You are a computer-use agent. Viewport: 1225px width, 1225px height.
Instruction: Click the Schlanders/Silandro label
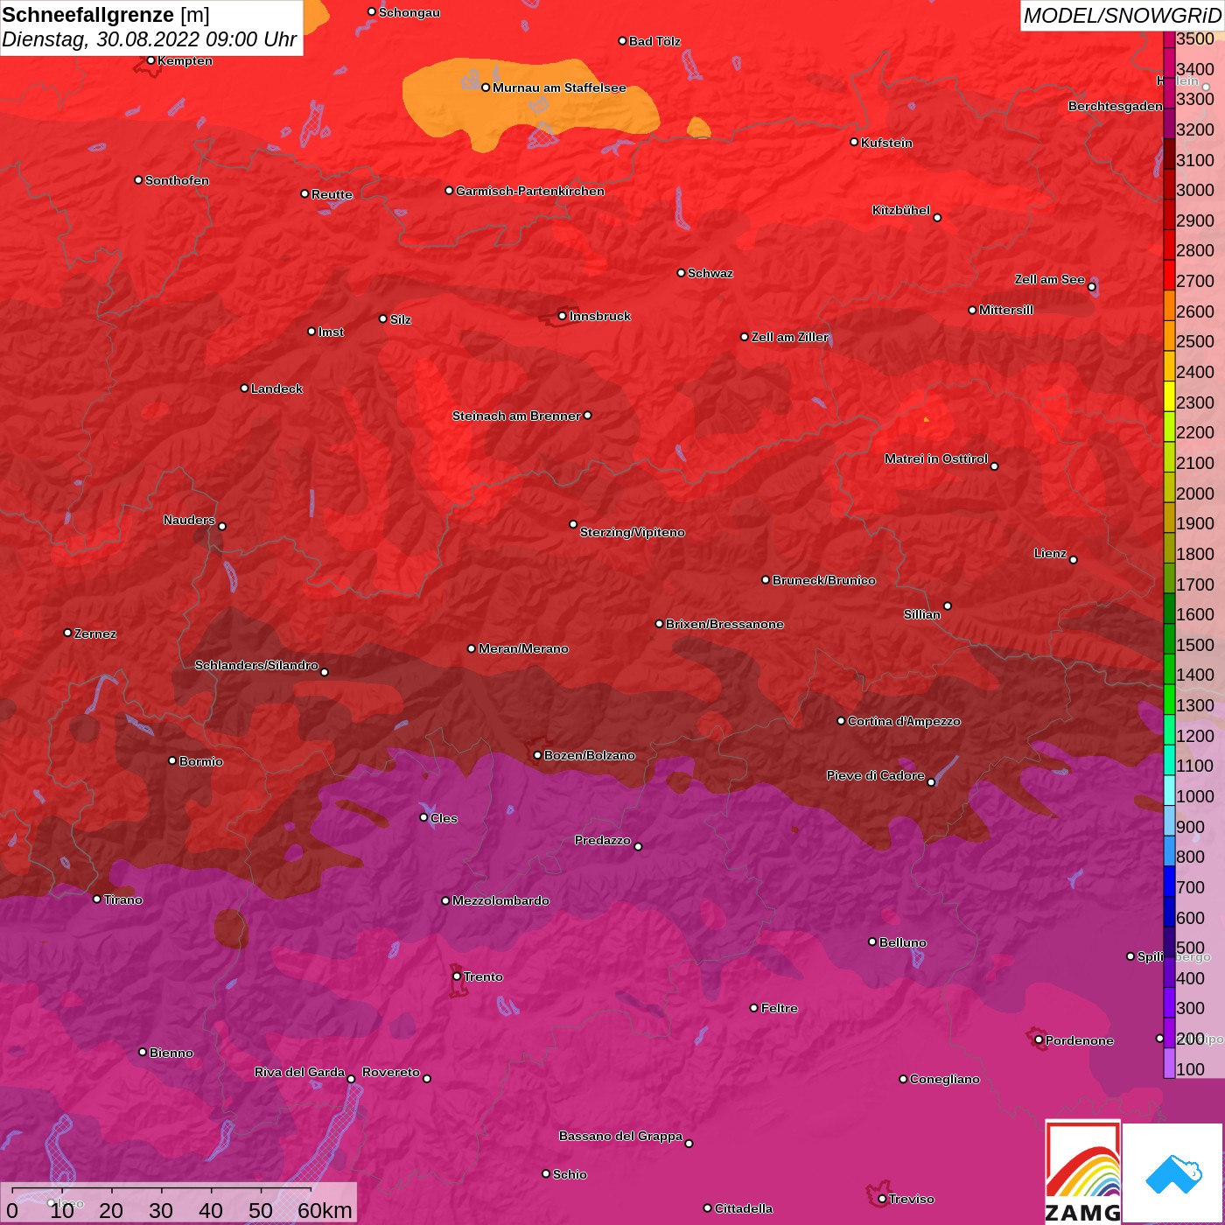pyautogui.click(x=256, y=665)
